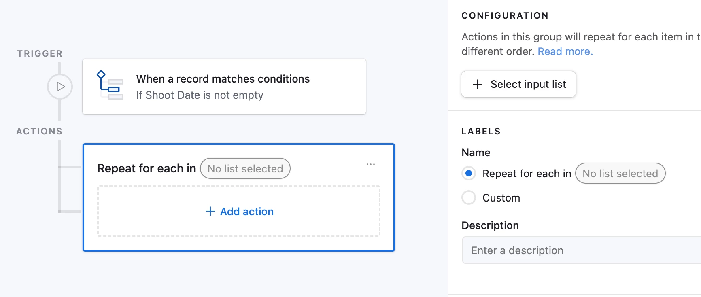Click the record conditions icon in trigger card

(x=110, y=85)
